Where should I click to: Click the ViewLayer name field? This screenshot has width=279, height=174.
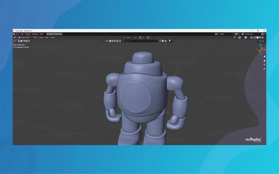253,34
